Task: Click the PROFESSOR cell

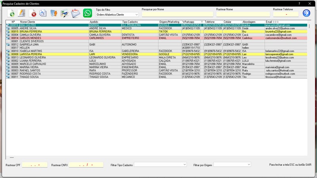Action: 140,70
